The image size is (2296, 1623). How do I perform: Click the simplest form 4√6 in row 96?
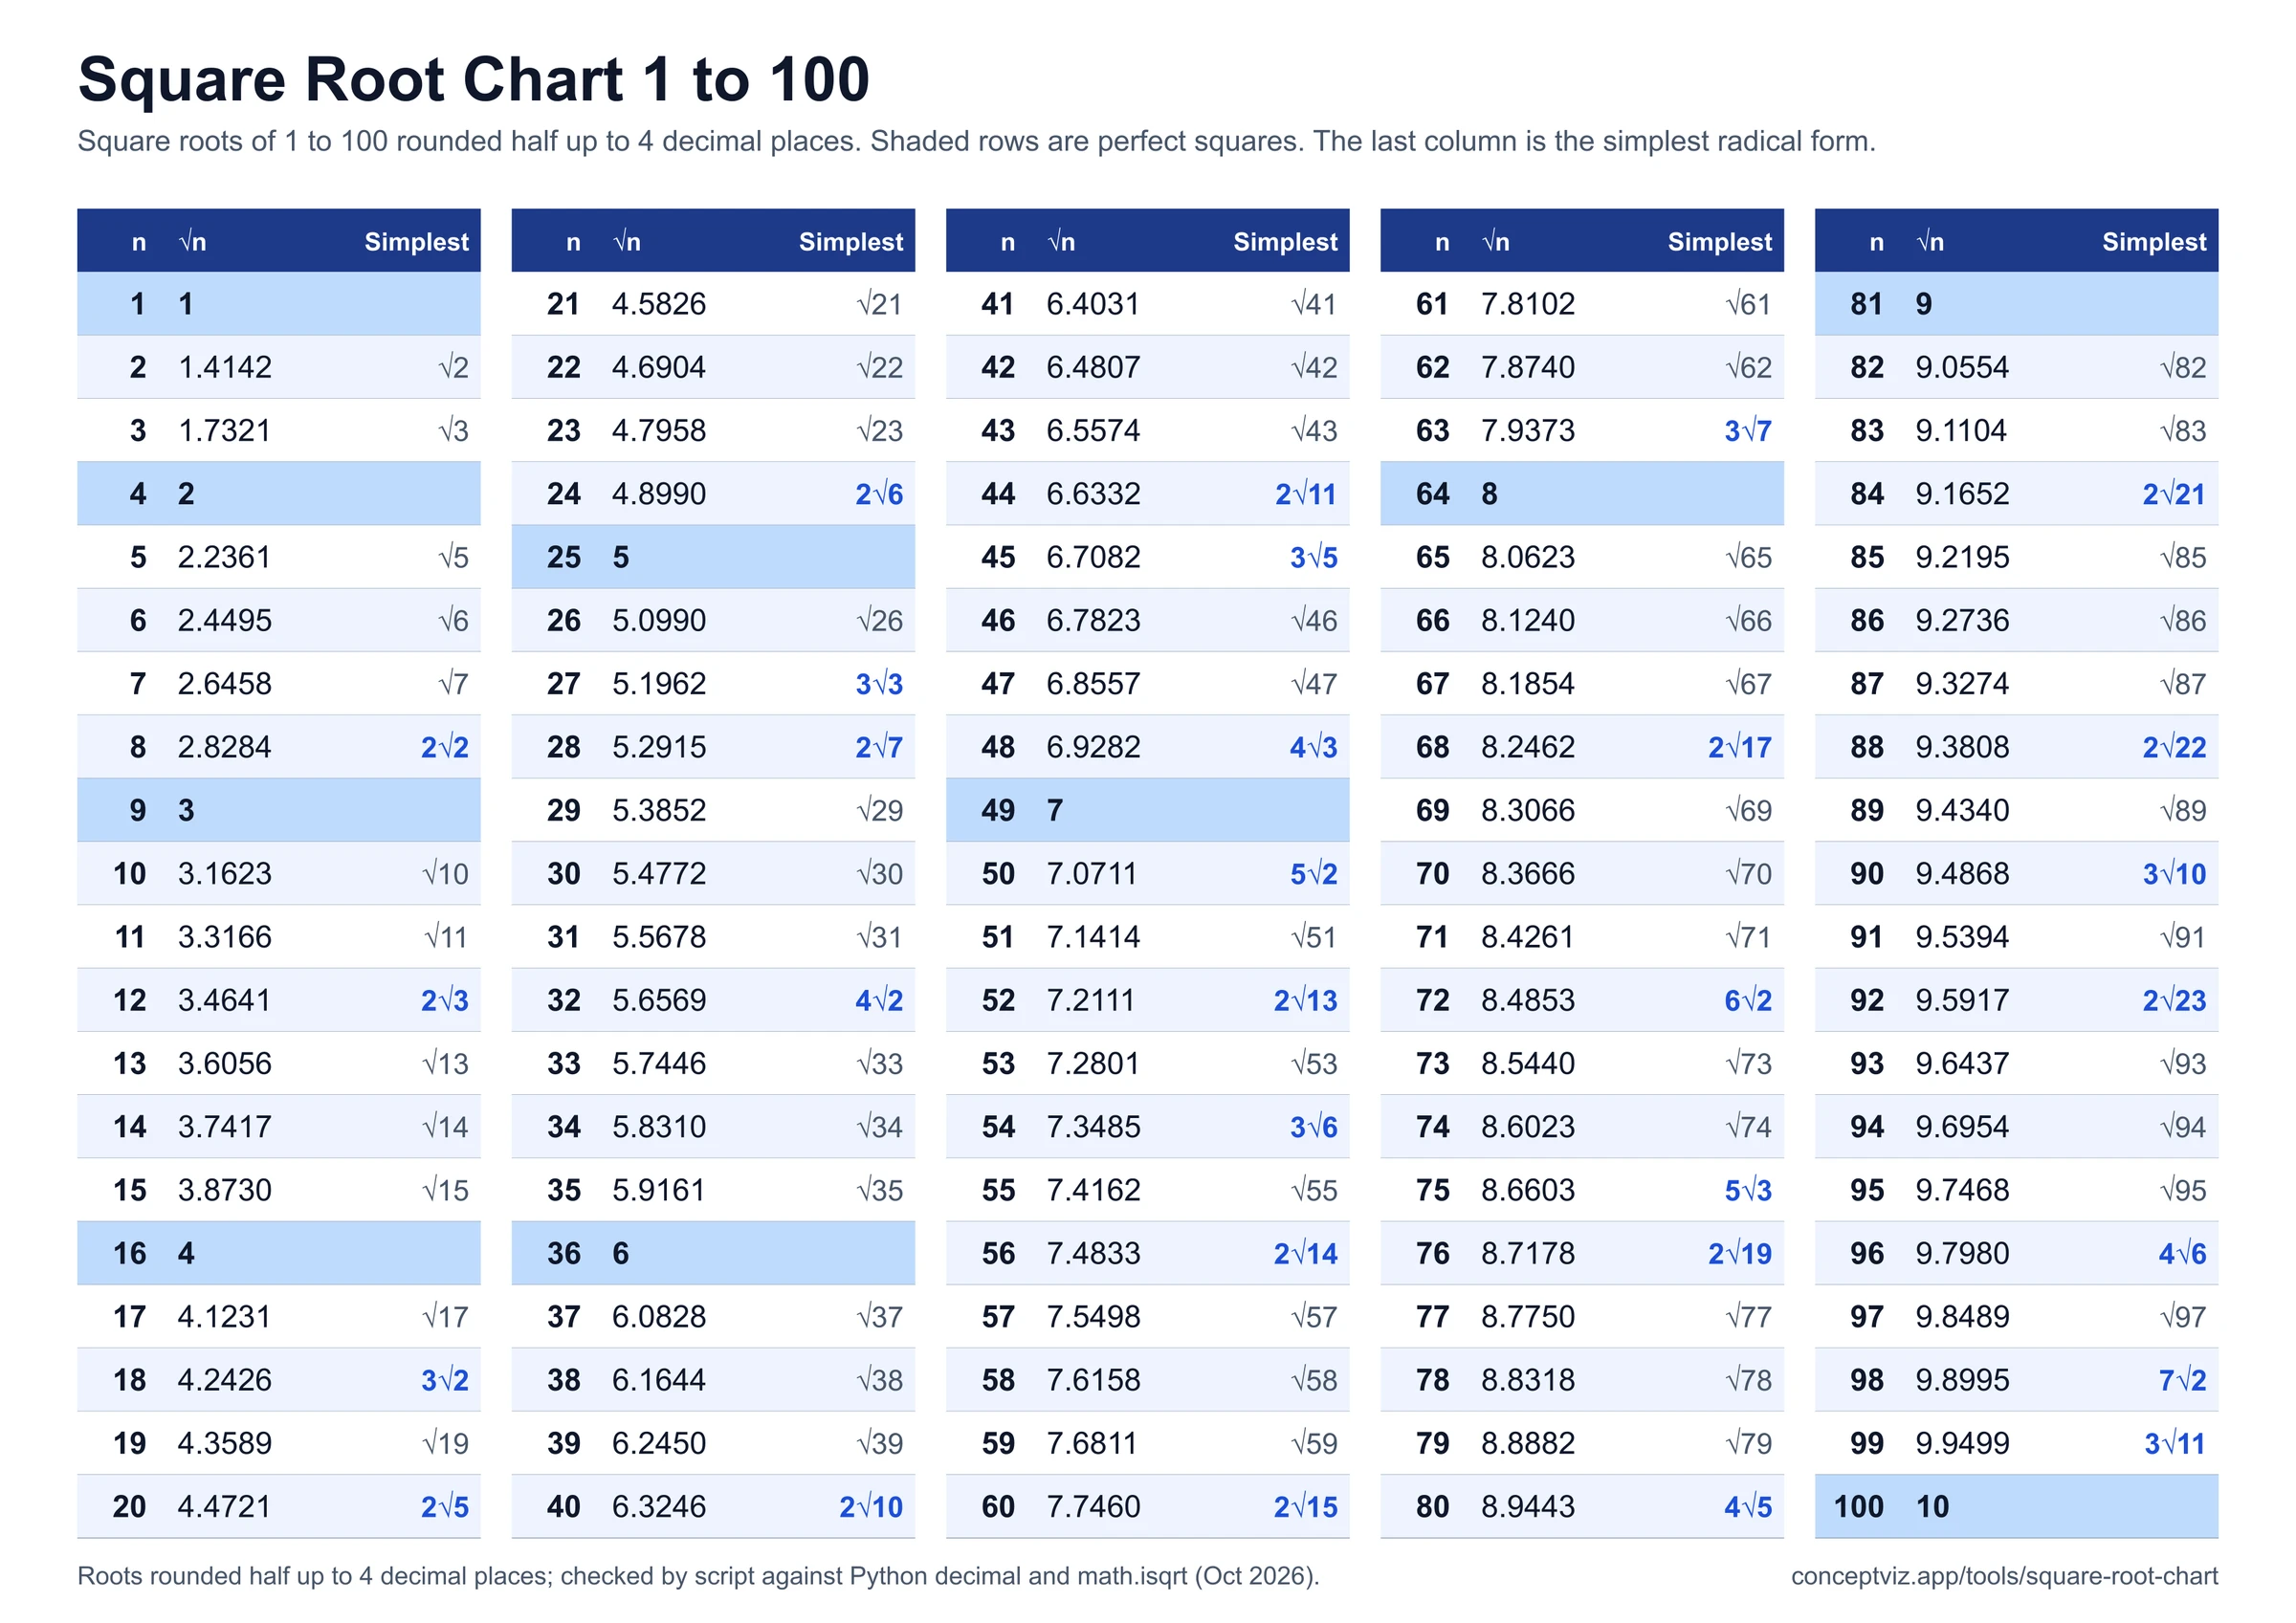2182,1254
